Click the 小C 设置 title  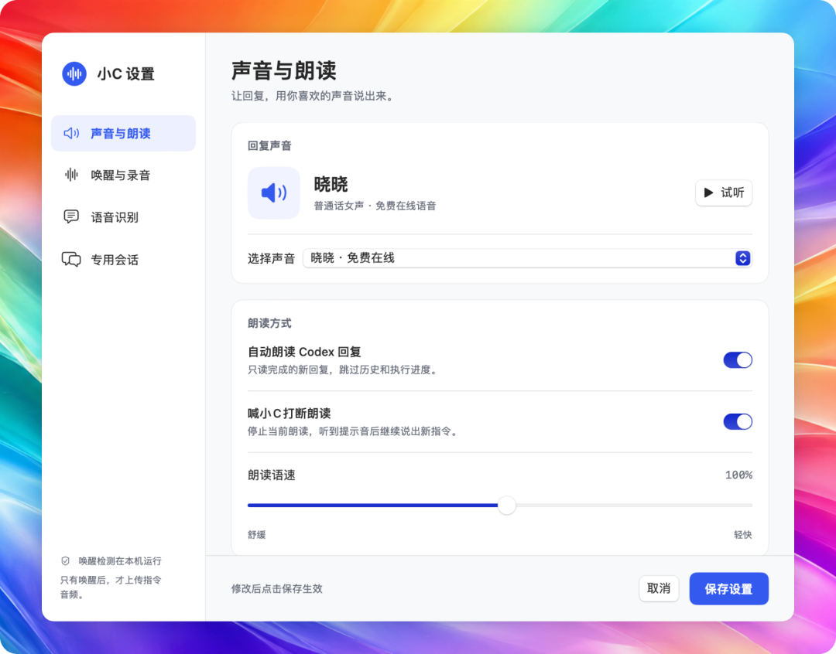(126, 74)
